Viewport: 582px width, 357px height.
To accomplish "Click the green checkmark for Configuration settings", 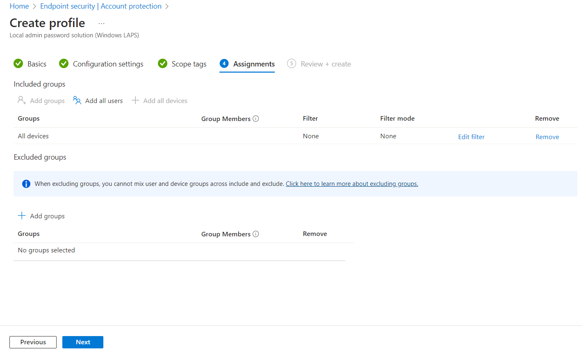I will click(64, 64).
